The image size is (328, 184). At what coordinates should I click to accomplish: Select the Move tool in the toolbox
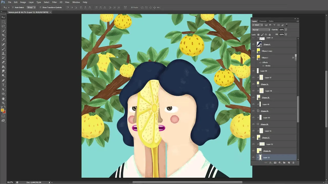coord(3,17)
